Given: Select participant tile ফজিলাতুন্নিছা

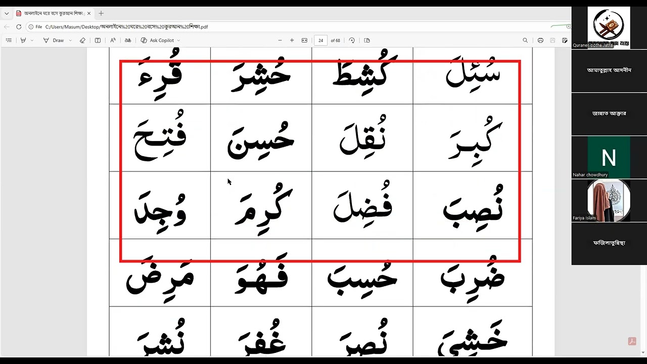Looking at the screenshot, I should (609, 243).
